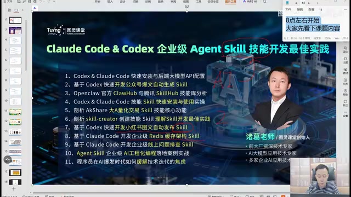Switch to the 开始 ribbon tab
Screen dimensions: 351x197
[98, 1]
